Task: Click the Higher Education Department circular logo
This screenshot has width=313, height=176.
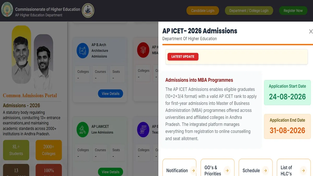Action: click(88, 11)
